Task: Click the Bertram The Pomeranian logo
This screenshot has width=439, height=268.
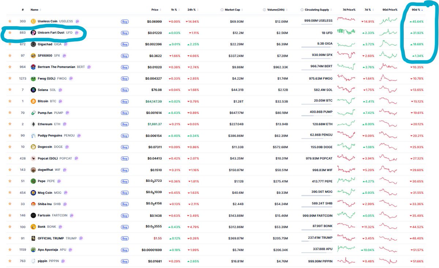Action: pos(33,67)
